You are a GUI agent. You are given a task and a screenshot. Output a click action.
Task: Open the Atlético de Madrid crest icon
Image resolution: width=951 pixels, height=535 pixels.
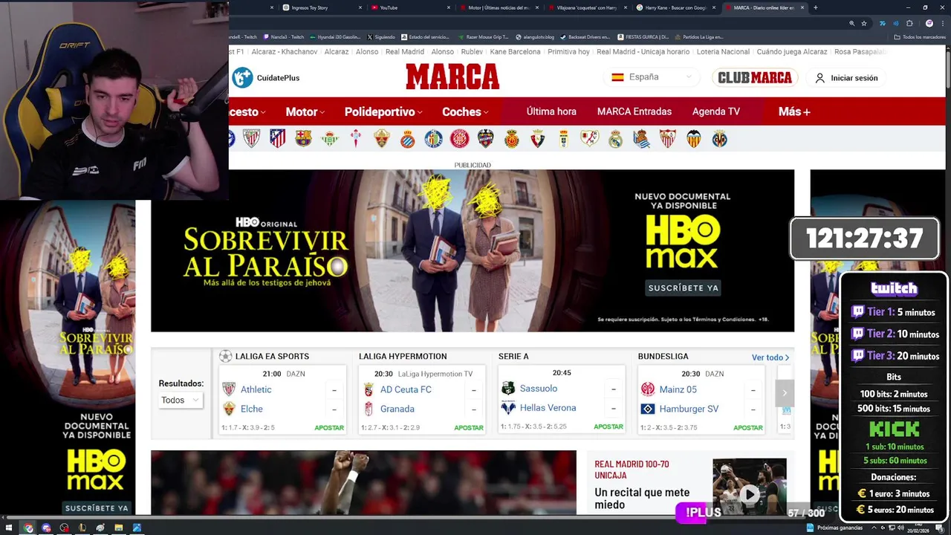(277, 139)
